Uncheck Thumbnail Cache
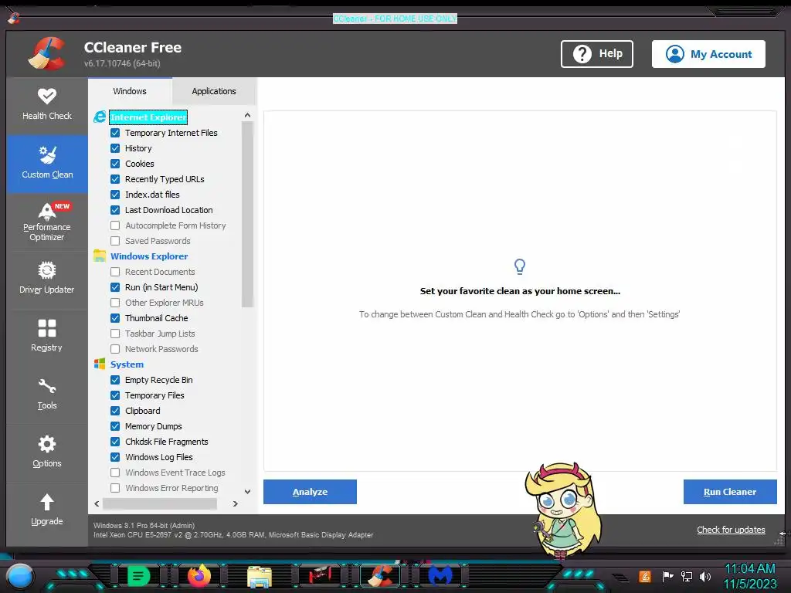This screenshot has height=593, width=791. point(115,318)
